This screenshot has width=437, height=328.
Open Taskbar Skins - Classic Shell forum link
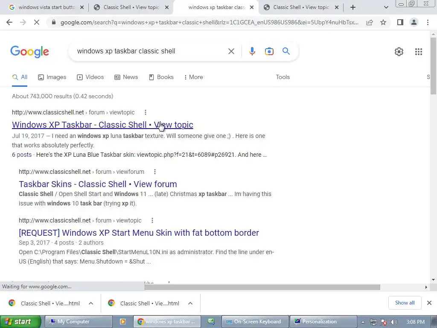pos(98,184)
